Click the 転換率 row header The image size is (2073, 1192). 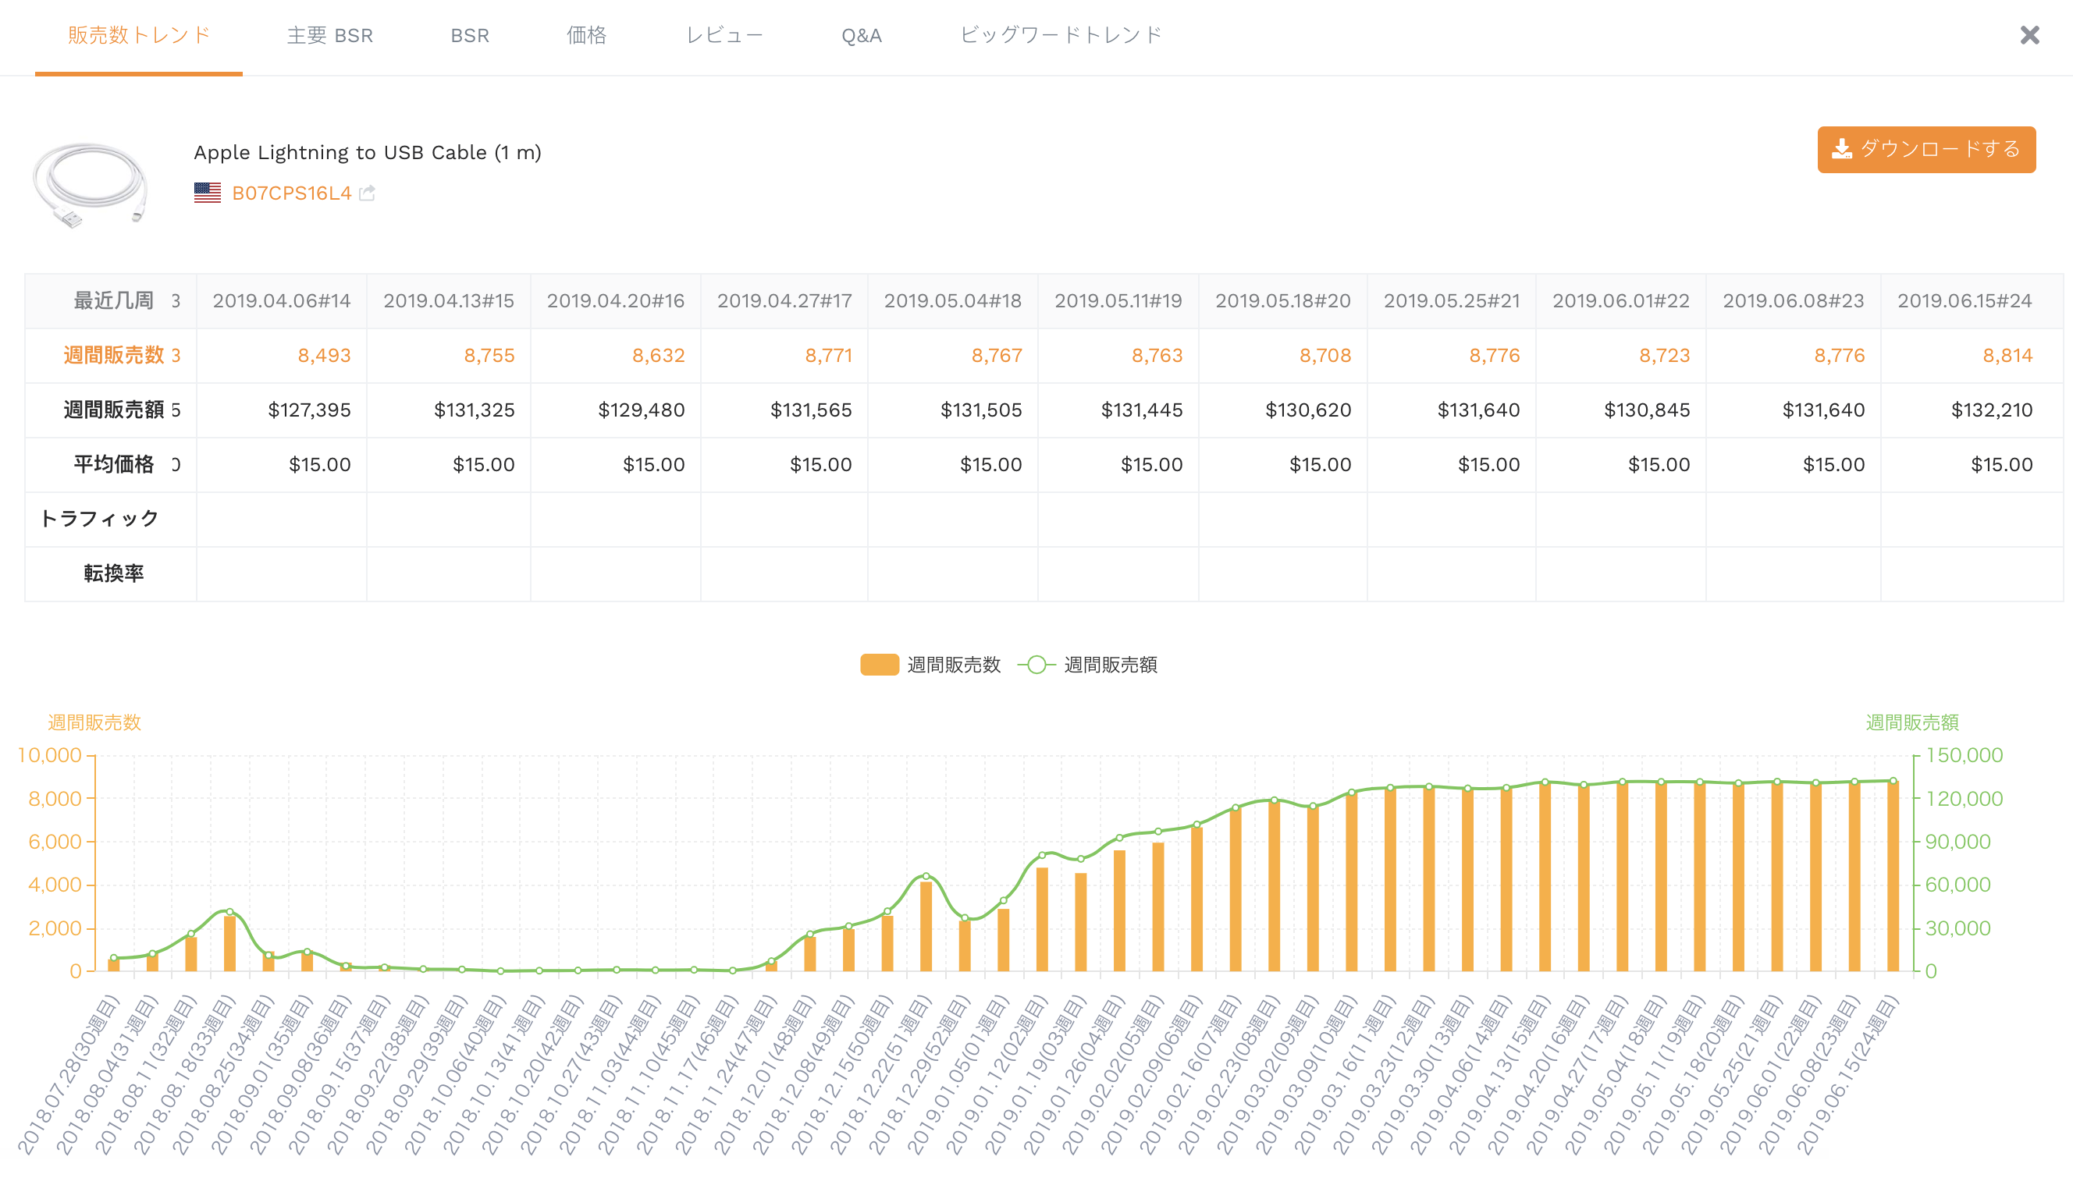[x=114, y=574]
